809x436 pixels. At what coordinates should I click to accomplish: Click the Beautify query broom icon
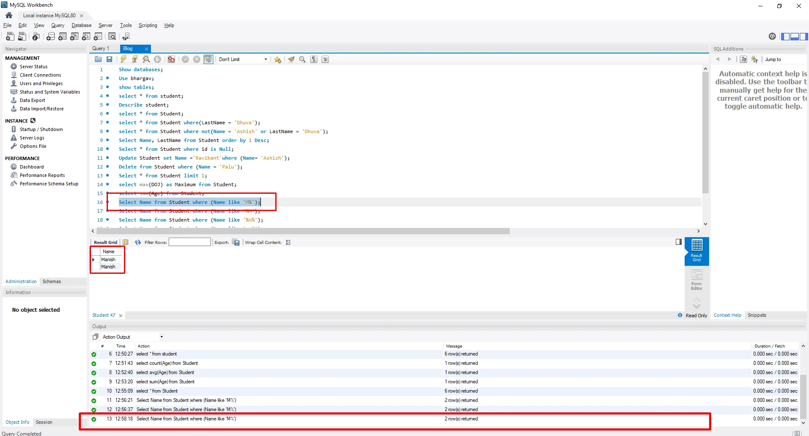(x=291, y=59)
